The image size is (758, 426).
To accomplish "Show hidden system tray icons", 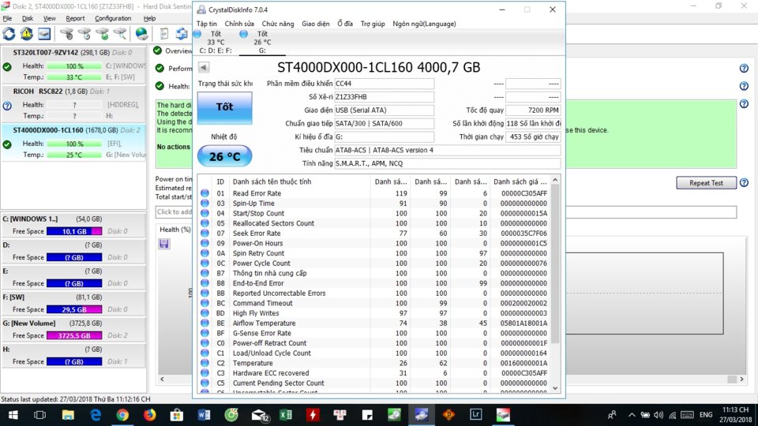I will pos(632,415).
